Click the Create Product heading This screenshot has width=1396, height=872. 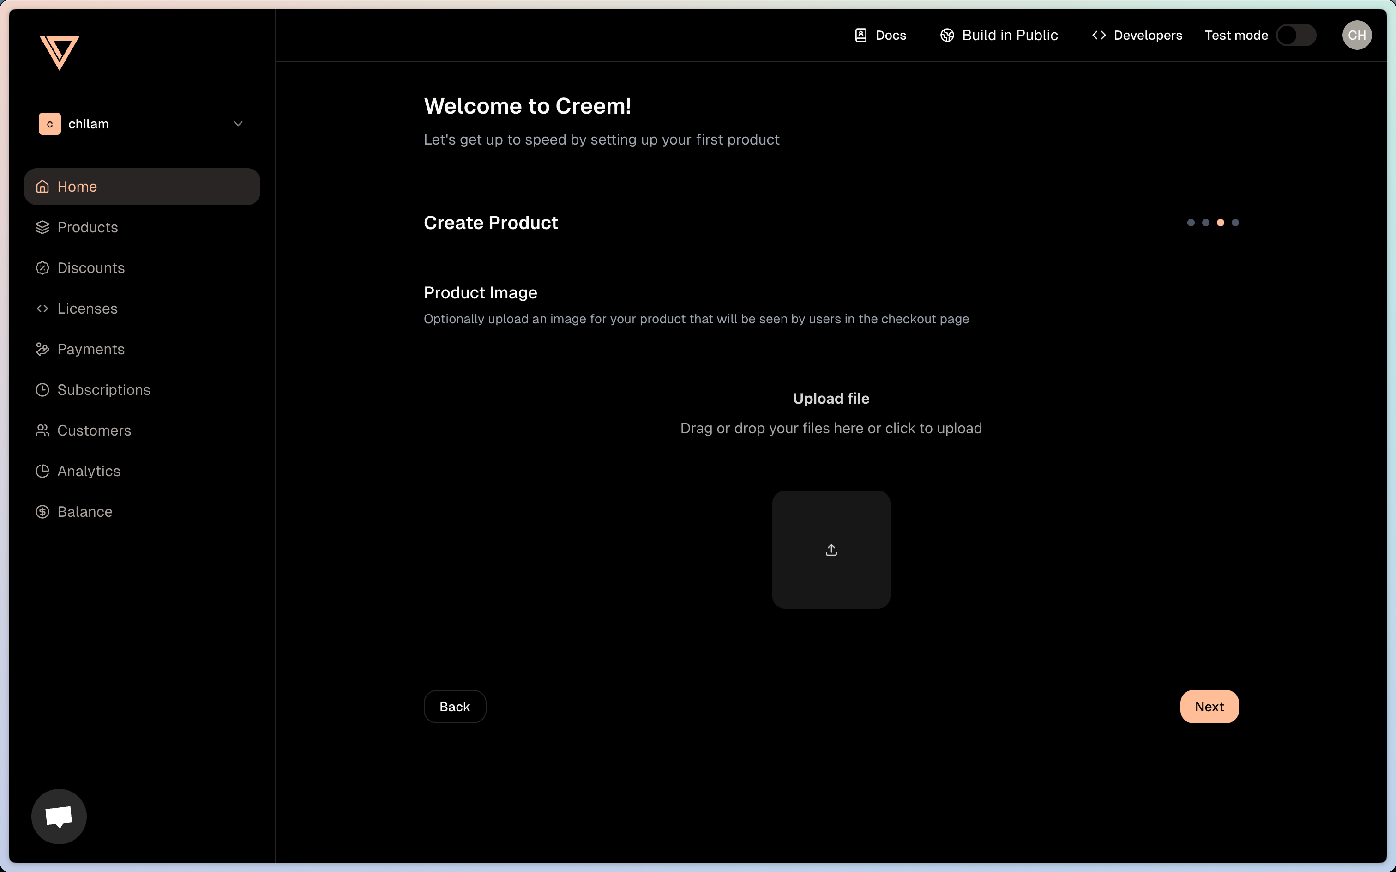click(491, 223)
